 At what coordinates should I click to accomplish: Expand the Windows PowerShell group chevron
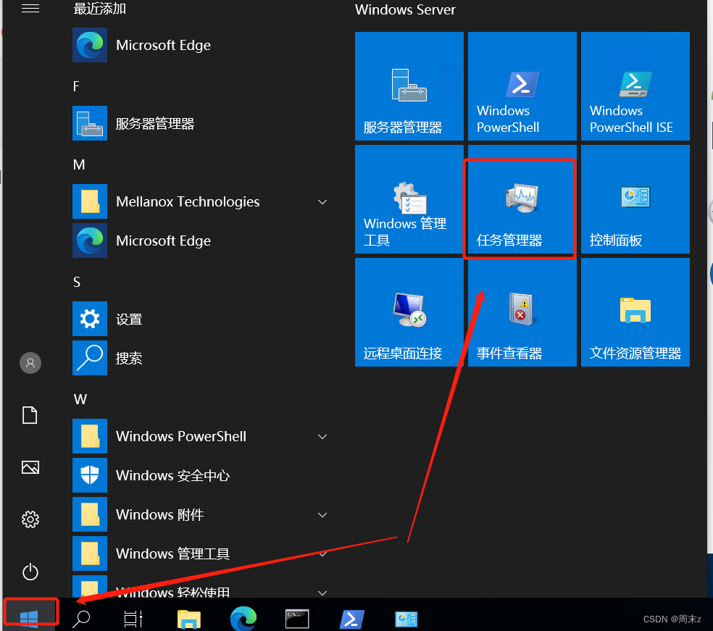[x=322, y=436]
